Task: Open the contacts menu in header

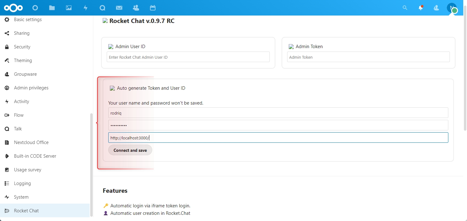Action: point(436,8)
